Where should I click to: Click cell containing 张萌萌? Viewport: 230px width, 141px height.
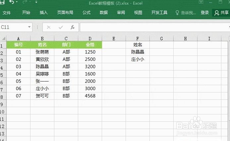42,52
